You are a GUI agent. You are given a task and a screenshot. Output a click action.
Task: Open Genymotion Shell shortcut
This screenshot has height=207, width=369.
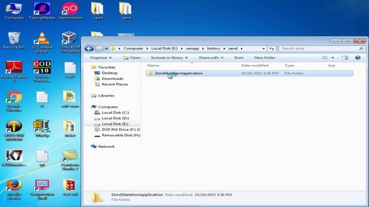(x=42, y=190)
